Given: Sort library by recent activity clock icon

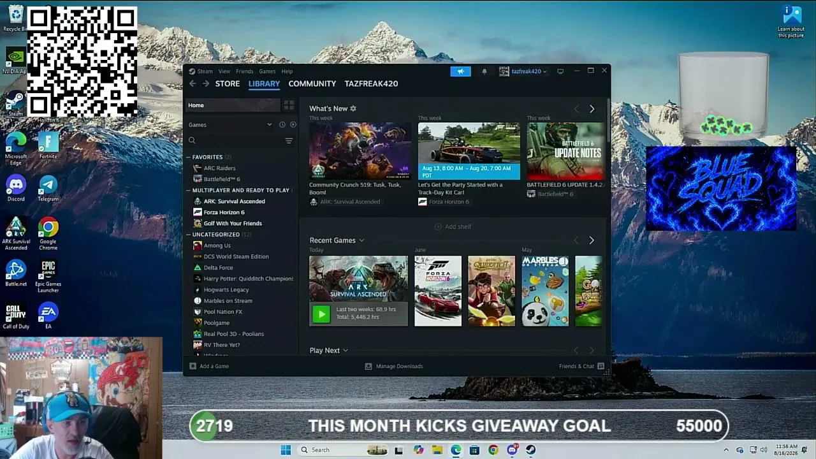Looking at the screenshot, I should (282, 125).
